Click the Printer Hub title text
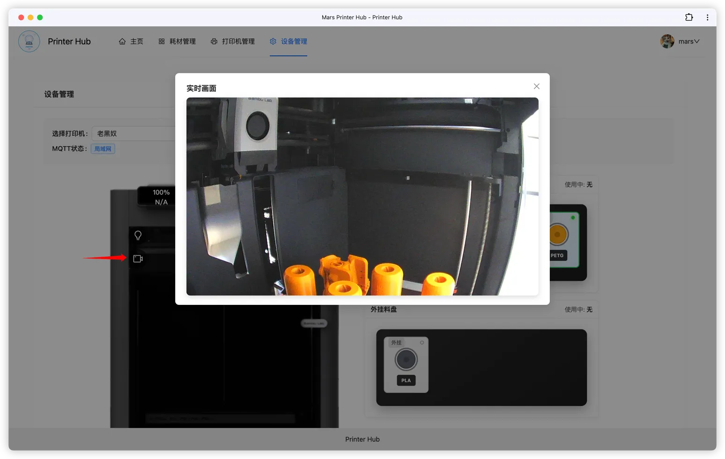The width and height of the screenshot is (725, 459). (69, 41)
